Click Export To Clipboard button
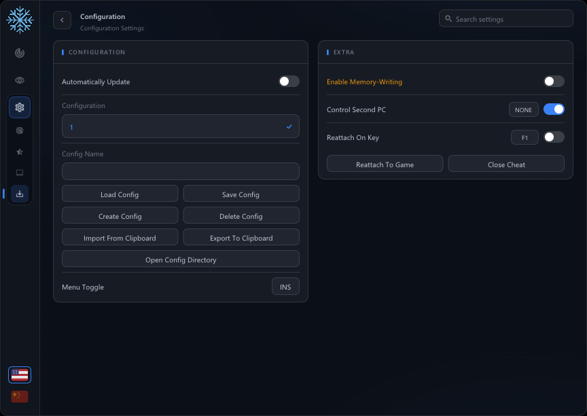The height and width of the screenshot is (416, 587). pos(241,238)
